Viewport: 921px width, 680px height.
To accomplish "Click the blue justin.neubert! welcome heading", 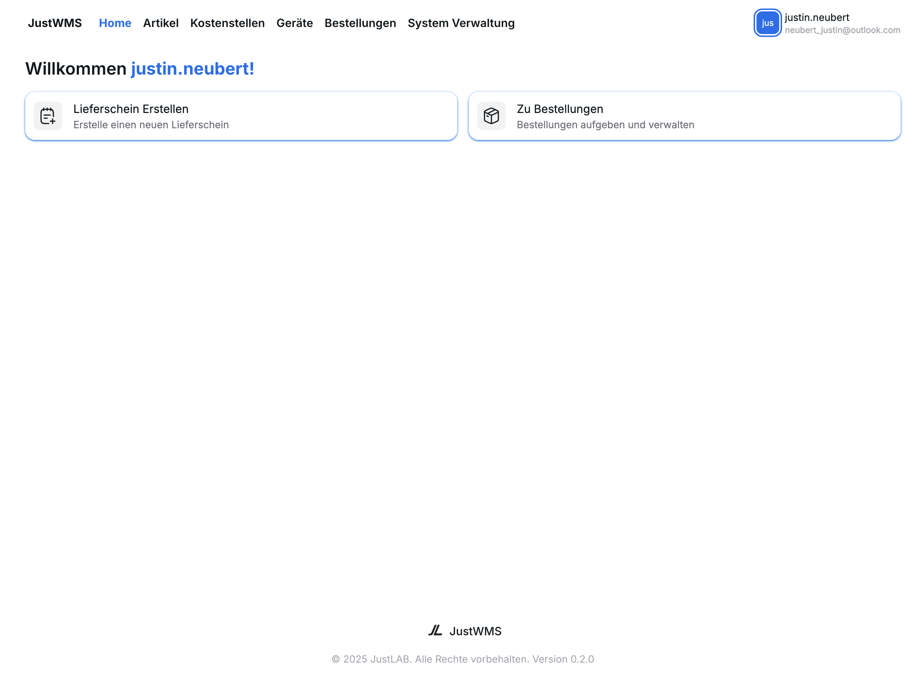I will pyautogui.click(x=192, y=69).
